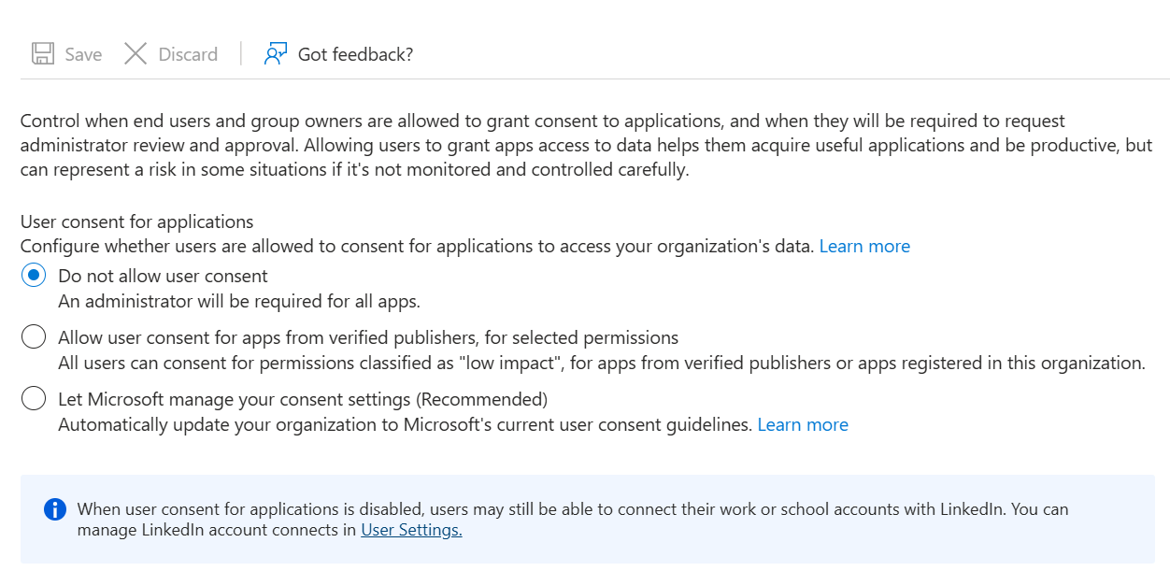Image resolution: width=1170 pixels, height=571 pixels.
Task: Select 'Do not allow user consent' radio button
Action: click(x=34, y=276)
